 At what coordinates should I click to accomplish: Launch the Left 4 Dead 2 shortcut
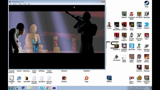point(139,15)
